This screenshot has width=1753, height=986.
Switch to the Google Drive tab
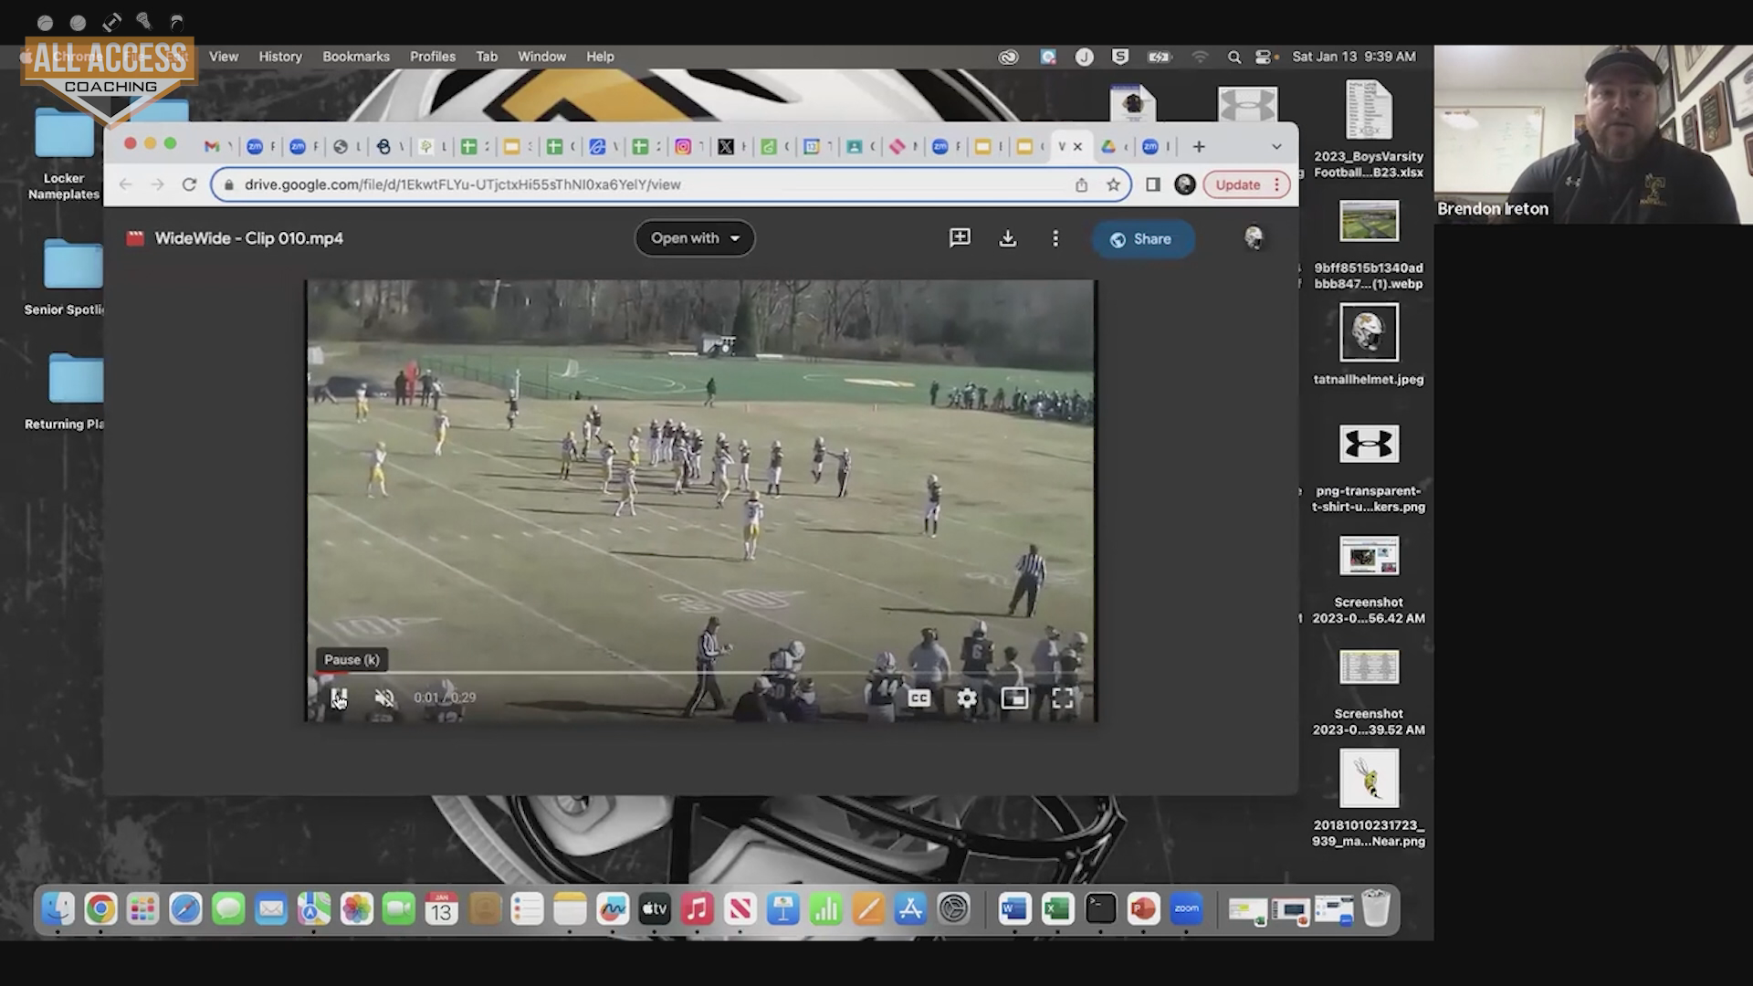pos(1107,146)
